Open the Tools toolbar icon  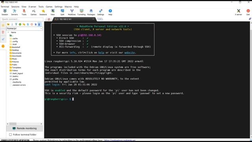click(24, 12)
